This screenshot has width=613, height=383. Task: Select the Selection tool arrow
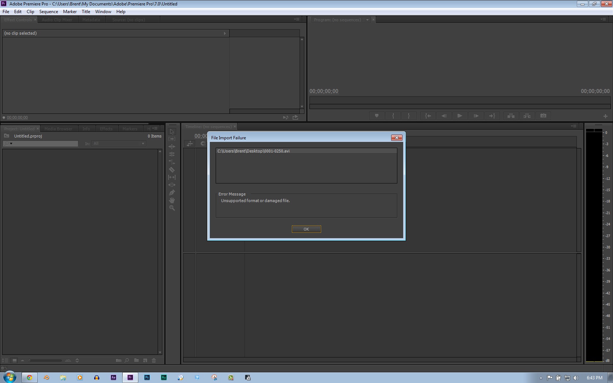[x=172, y=132]
